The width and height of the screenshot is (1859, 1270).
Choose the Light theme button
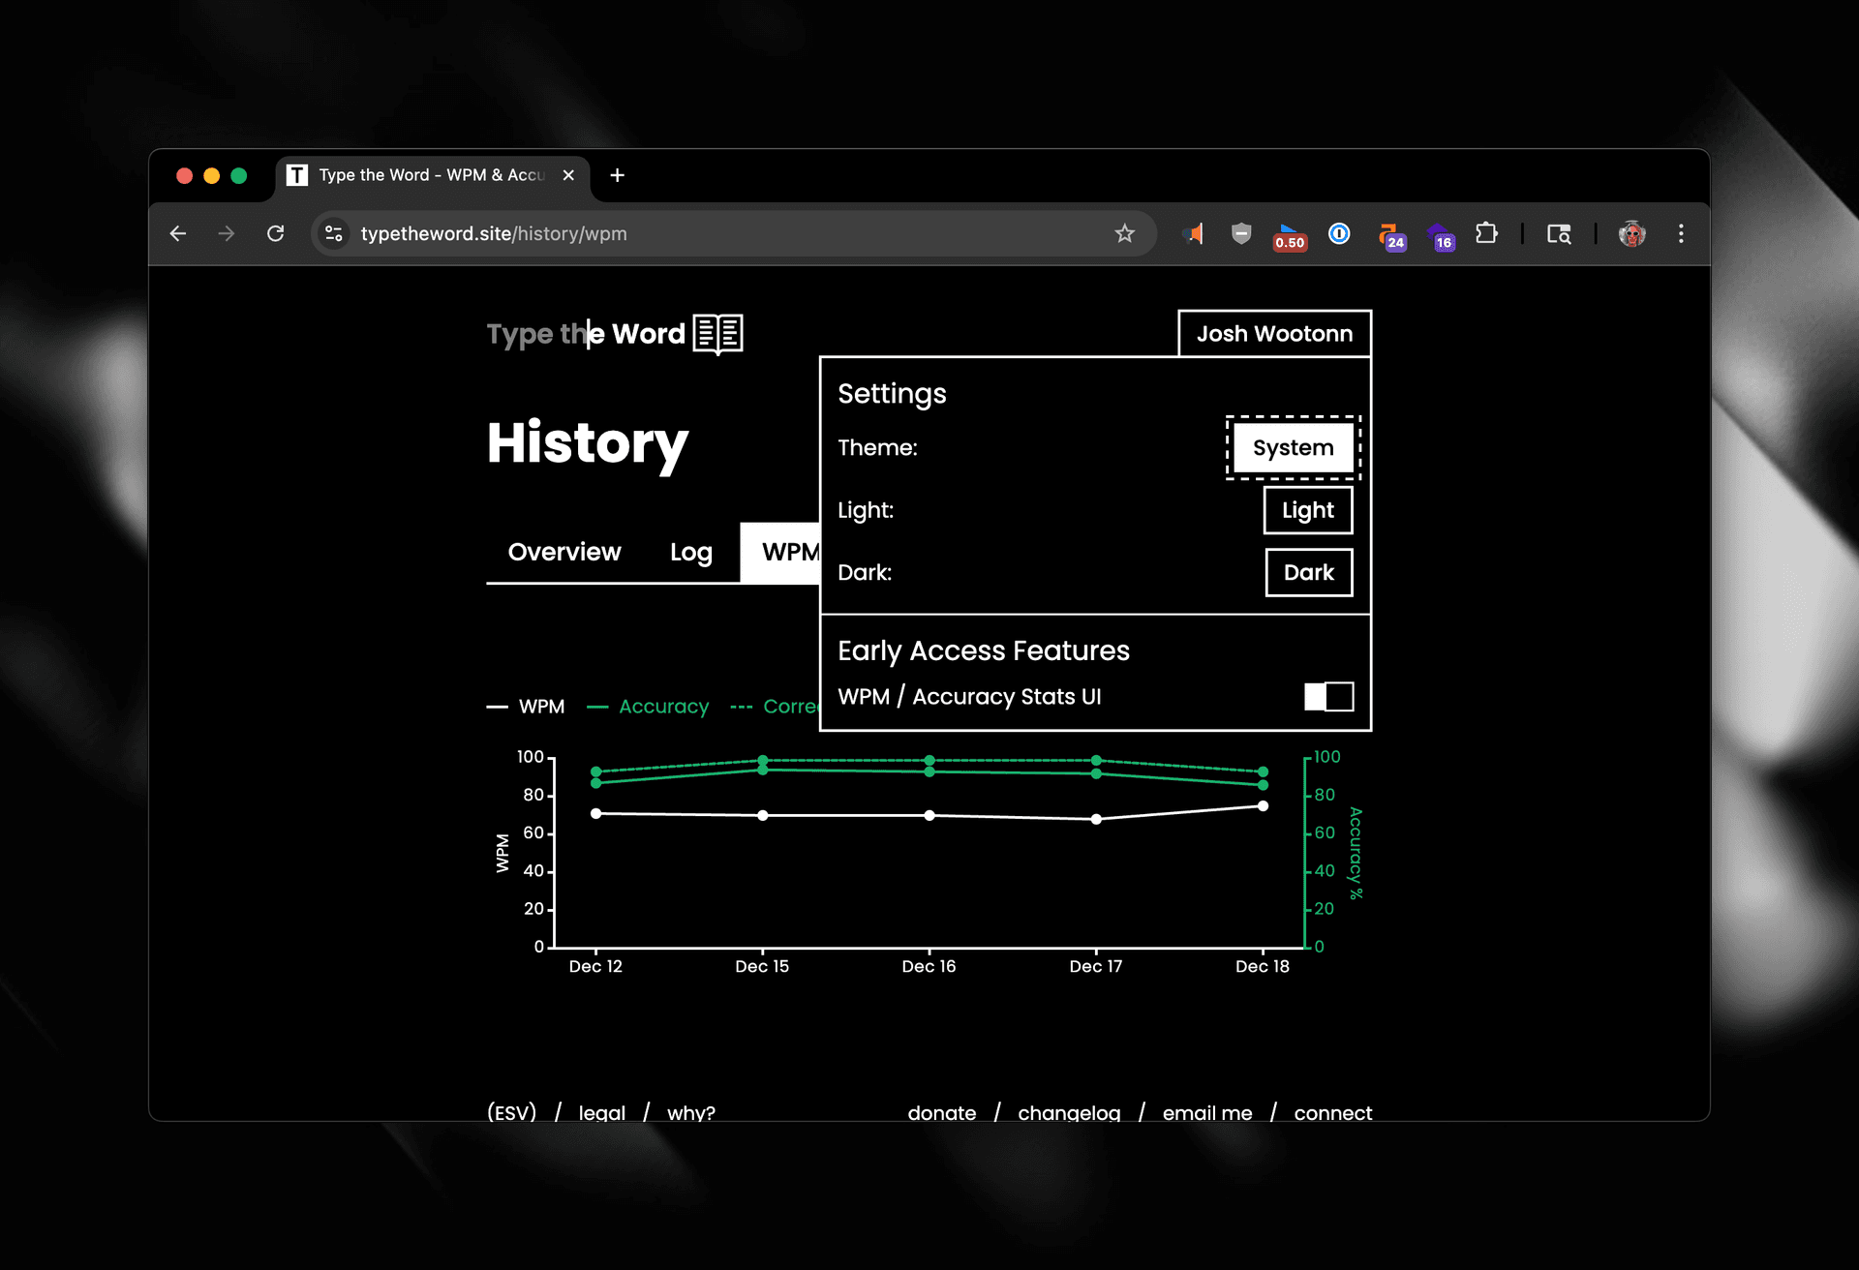pyautogui.click(x=1308, y=510)
